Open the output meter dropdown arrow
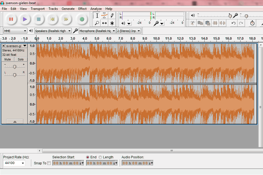263x175 pixels. (129, 24)
